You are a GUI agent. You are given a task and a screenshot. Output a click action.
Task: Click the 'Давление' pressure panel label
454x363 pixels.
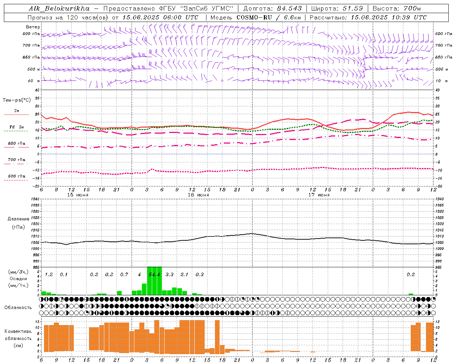(x=18, y=219)
